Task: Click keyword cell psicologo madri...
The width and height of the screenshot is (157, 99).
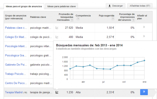Action: 41,28
